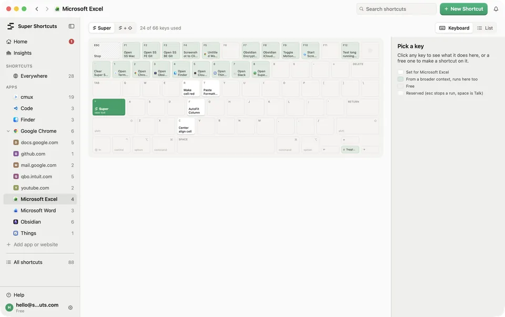Pick the F9 Toggle Motion key
Screen dimensions: 505x317
(290, 50)
